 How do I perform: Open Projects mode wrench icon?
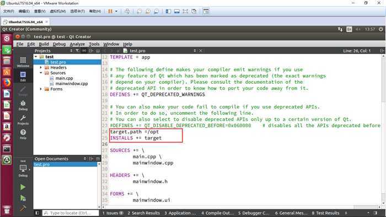tap(23, 120)
